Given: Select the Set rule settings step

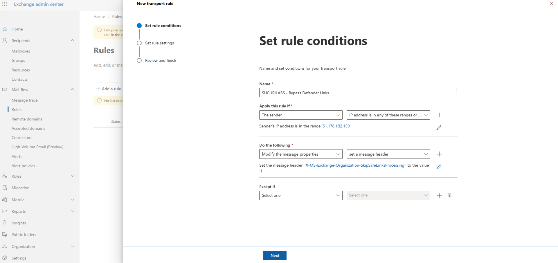Looking at the screenshot, I should 156,43.
